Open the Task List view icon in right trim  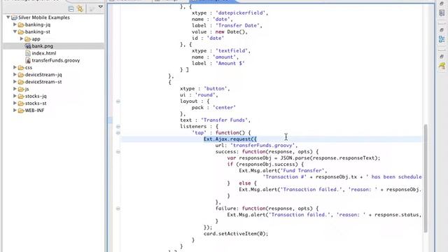(442, 13)
